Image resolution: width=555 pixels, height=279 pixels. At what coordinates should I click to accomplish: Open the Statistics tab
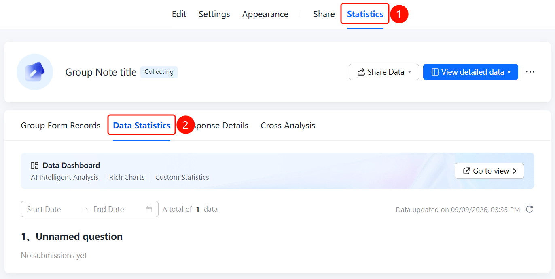pyautogui.click(x=365, y=14)
